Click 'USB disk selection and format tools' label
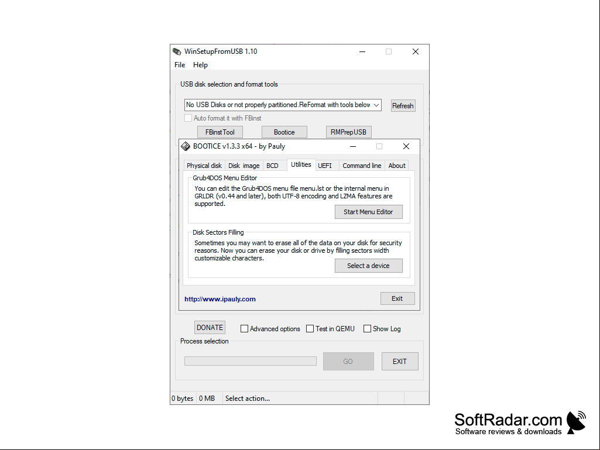The width and height of the screenshot is (600, 450). (229, 84)
